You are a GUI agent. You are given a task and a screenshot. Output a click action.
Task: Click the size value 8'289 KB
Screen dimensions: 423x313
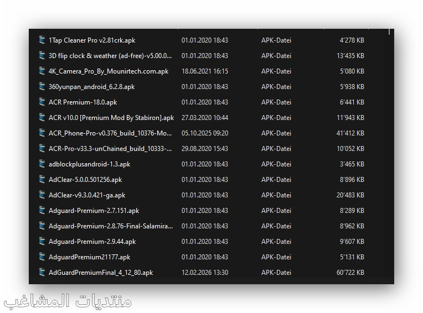point(352,211)
